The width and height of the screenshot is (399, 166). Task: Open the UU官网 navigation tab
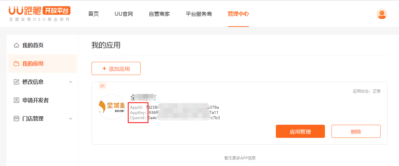pos(123,14)
